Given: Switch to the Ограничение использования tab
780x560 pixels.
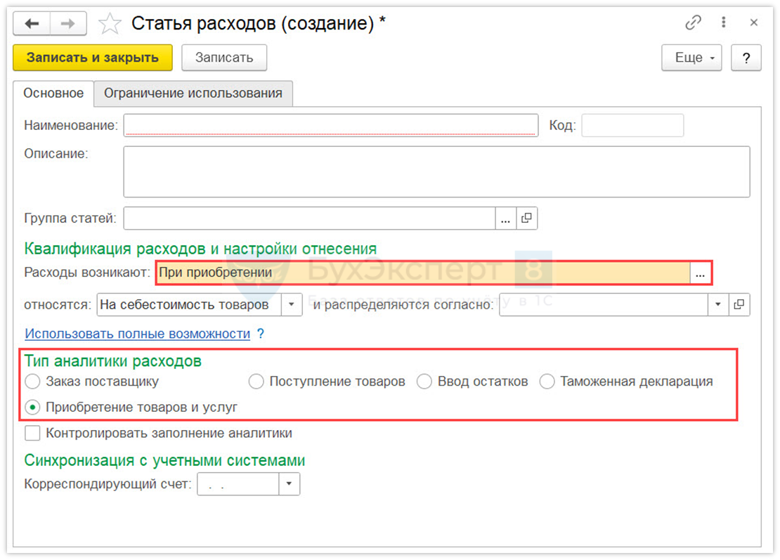Looking at the screenshot, I should (x=193, y=93).
